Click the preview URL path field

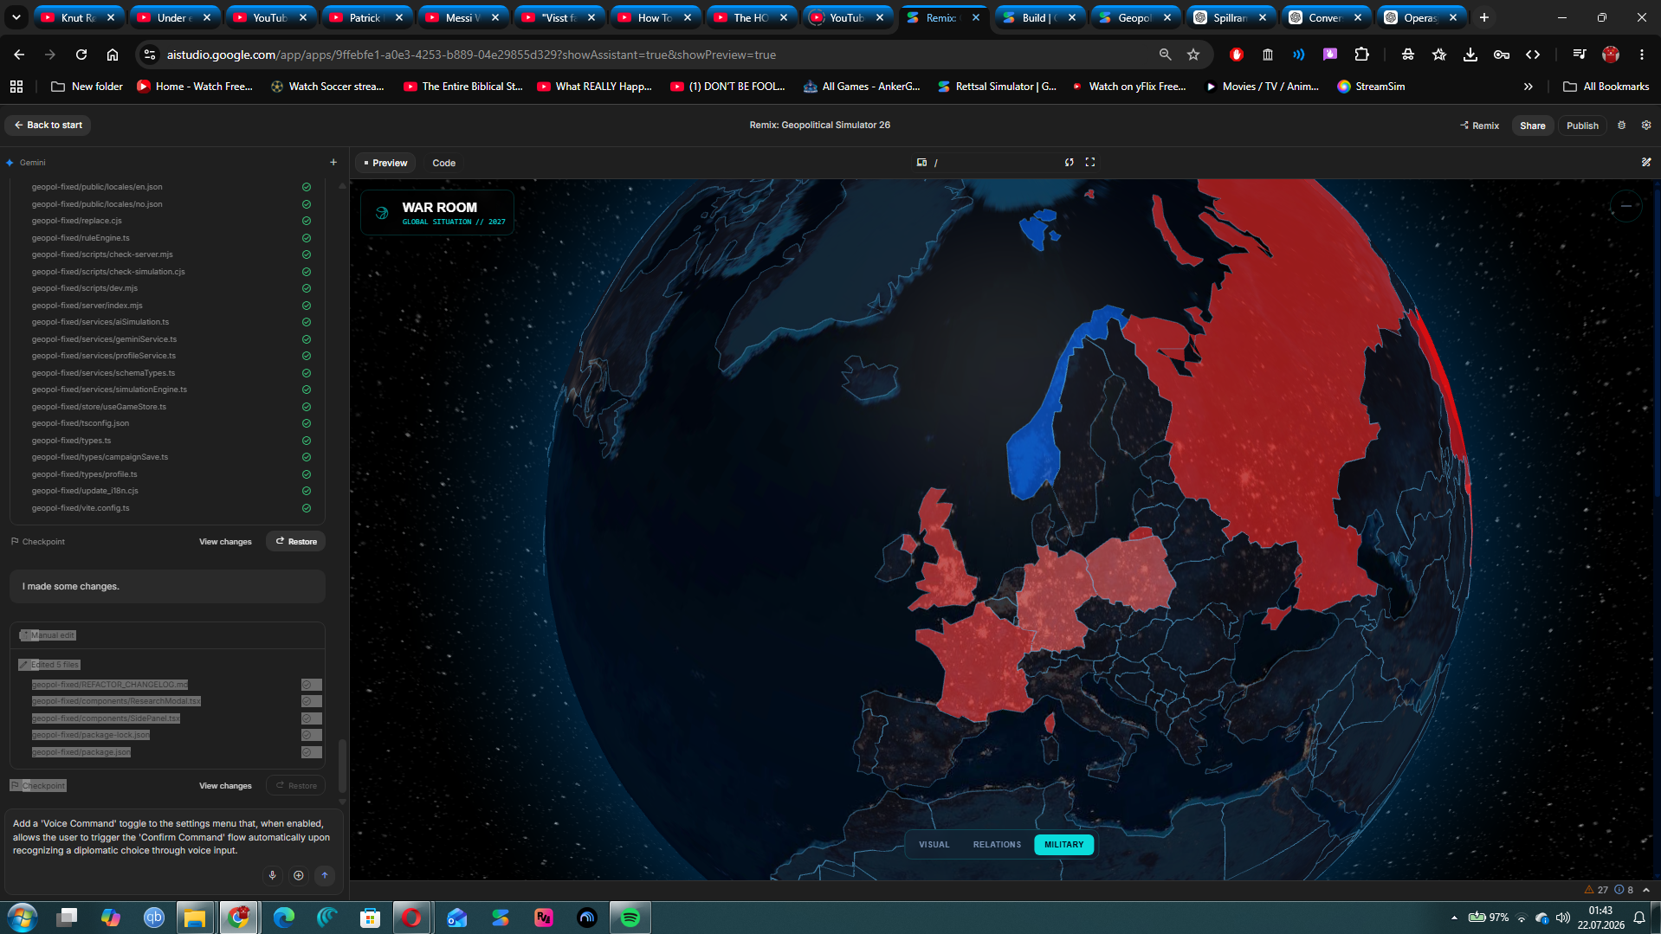click(x=996, y=162)
